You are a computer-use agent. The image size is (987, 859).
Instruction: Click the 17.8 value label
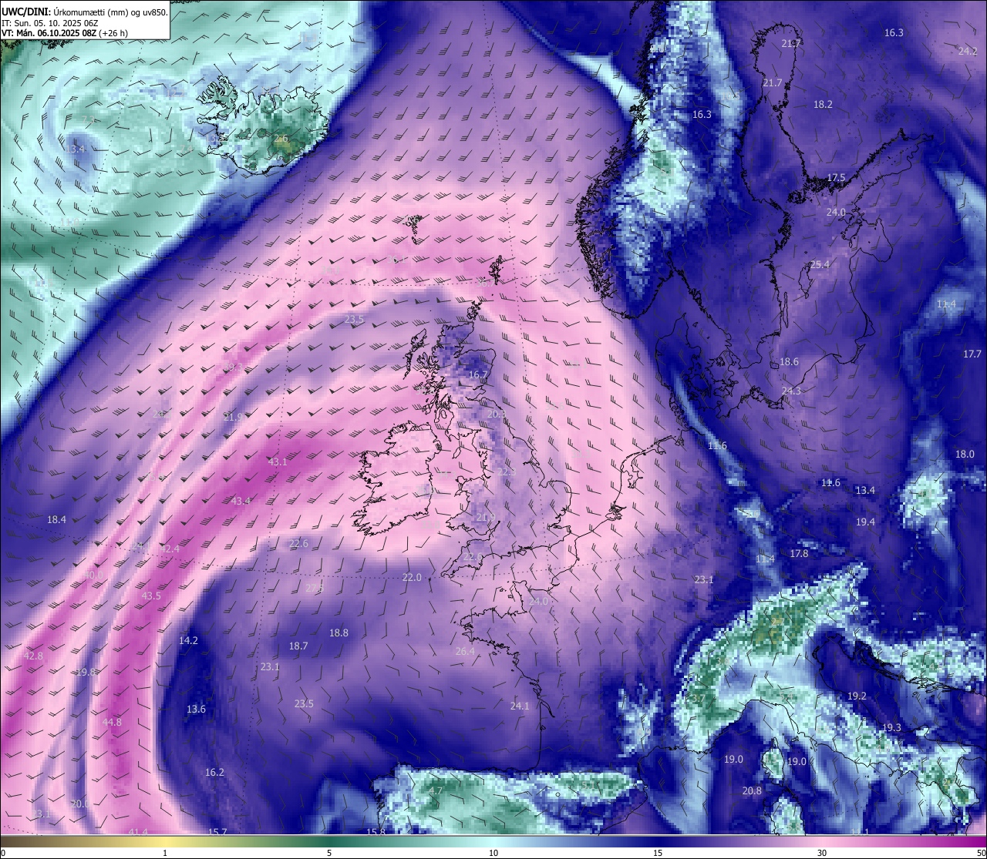pyautogui.click(x=799, y=554)
